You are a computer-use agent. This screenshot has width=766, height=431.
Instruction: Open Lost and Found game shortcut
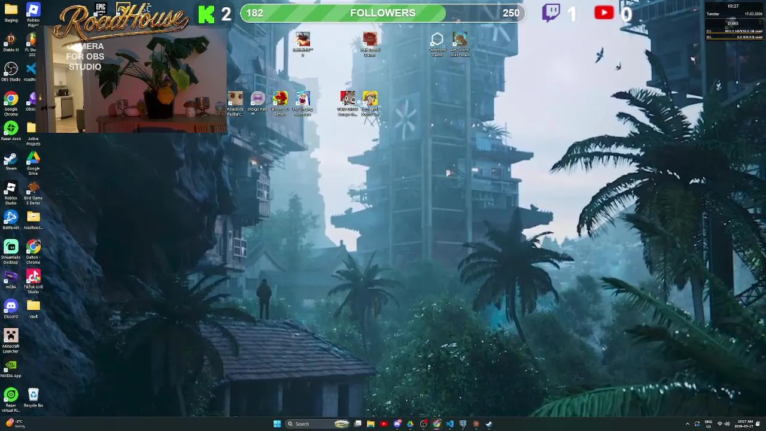tap(370, 104)
